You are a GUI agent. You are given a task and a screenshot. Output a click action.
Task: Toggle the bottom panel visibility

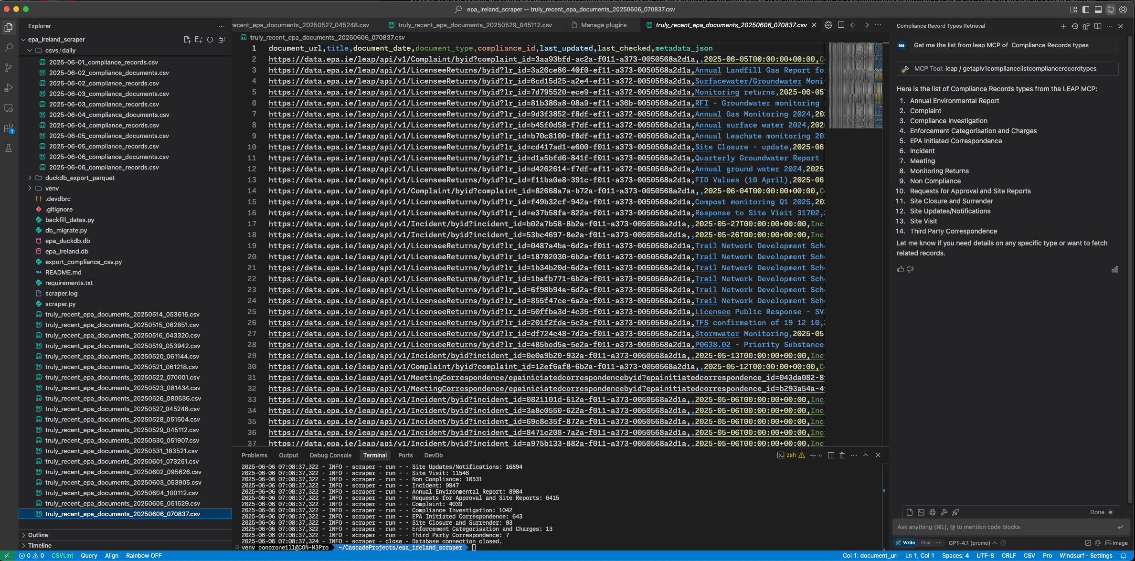click(x=1098, y=10)
